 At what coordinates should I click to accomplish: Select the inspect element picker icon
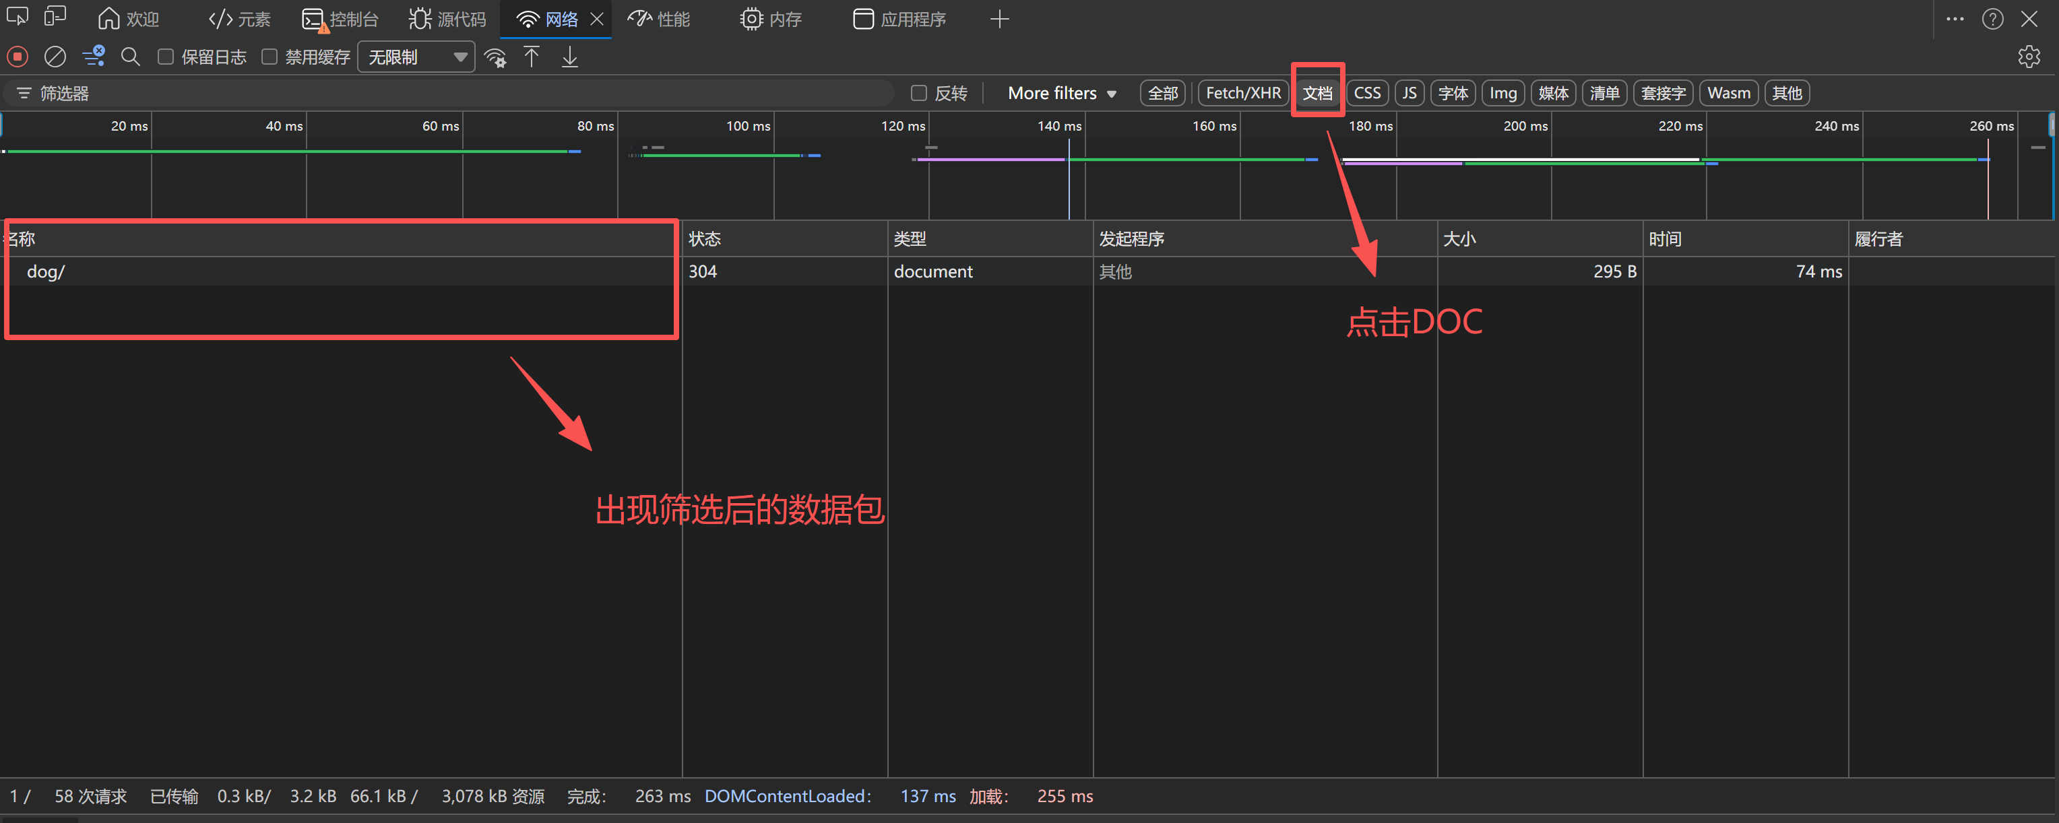[x=18, y=18]
